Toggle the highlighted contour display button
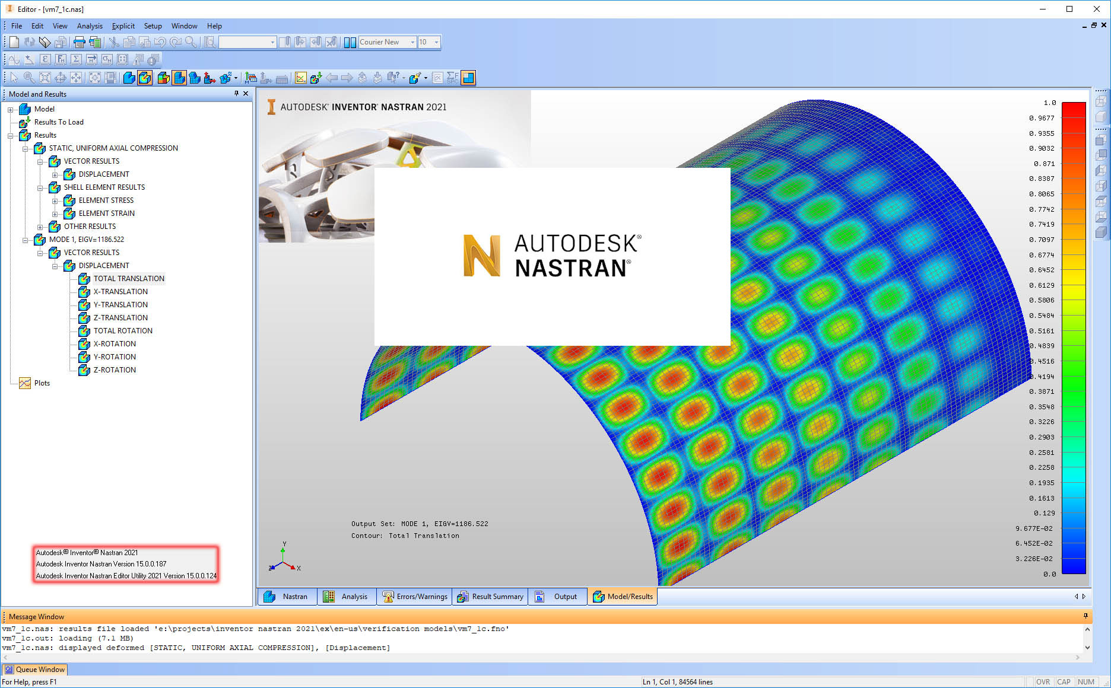Image resolution: width=1111 pixels, height=688 pixels. (x=144, y=78)
